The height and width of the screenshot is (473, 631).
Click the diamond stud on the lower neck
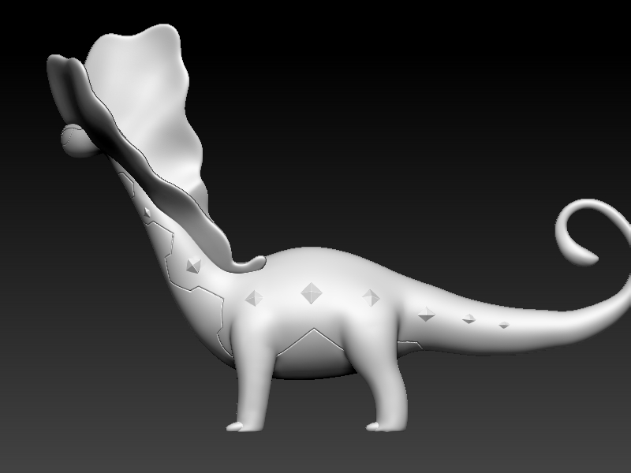193,265
